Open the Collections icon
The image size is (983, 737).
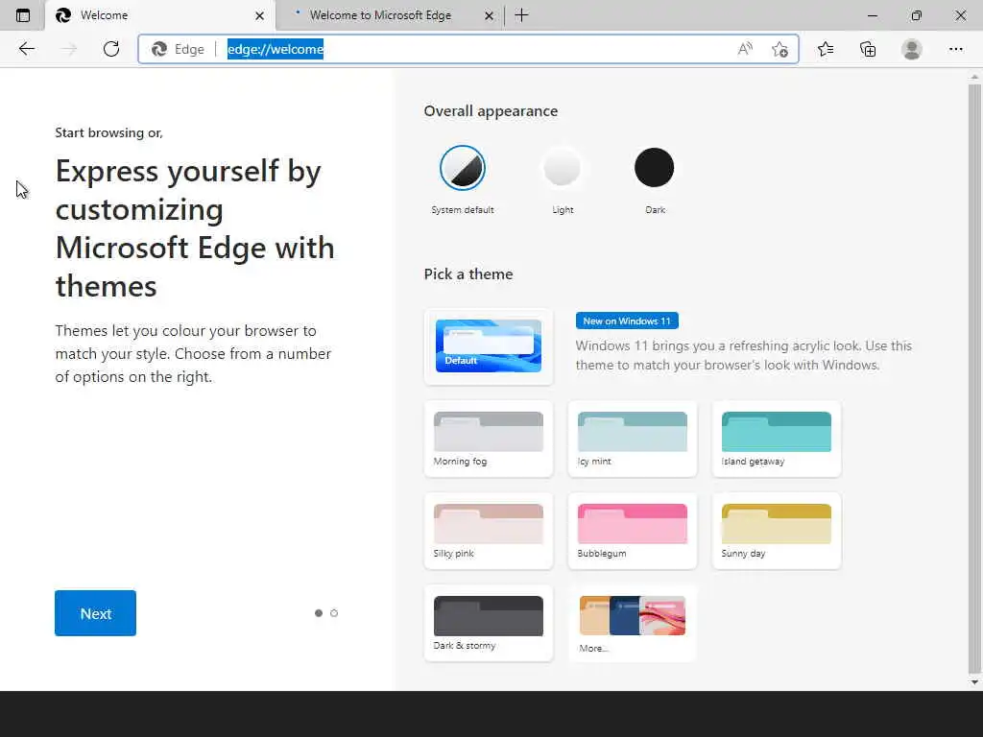(868, 49)
